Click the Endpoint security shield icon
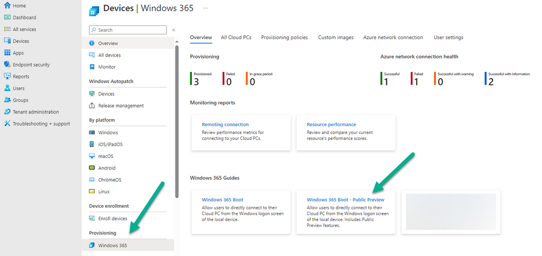This screenshot has width=542, height=256. 7,64
